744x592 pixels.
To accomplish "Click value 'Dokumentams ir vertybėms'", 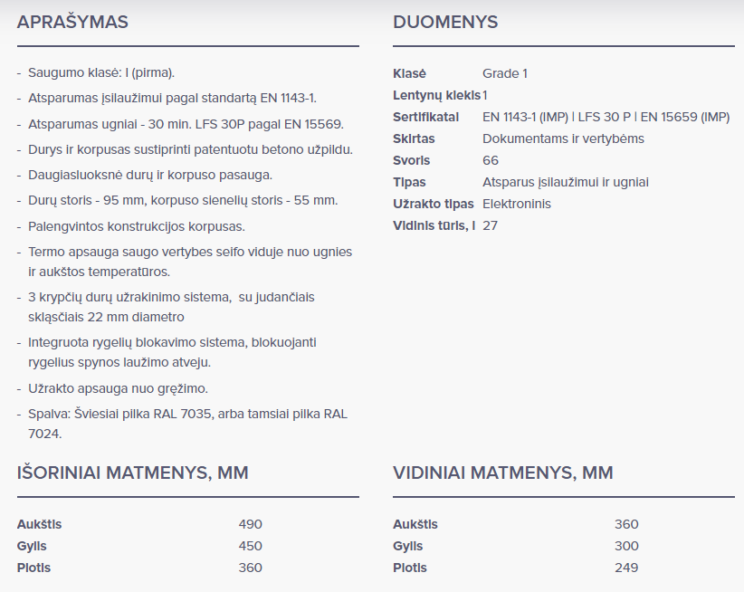I will [x=563, y=139].
